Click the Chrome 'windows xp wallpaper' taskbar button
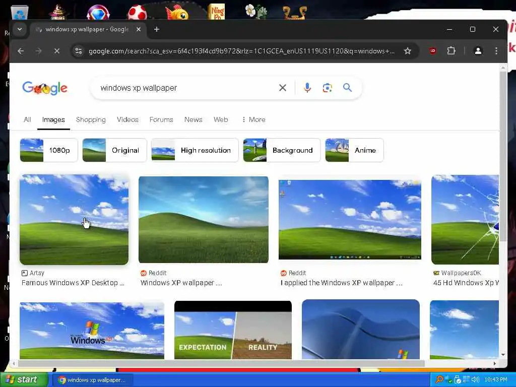 93,380
